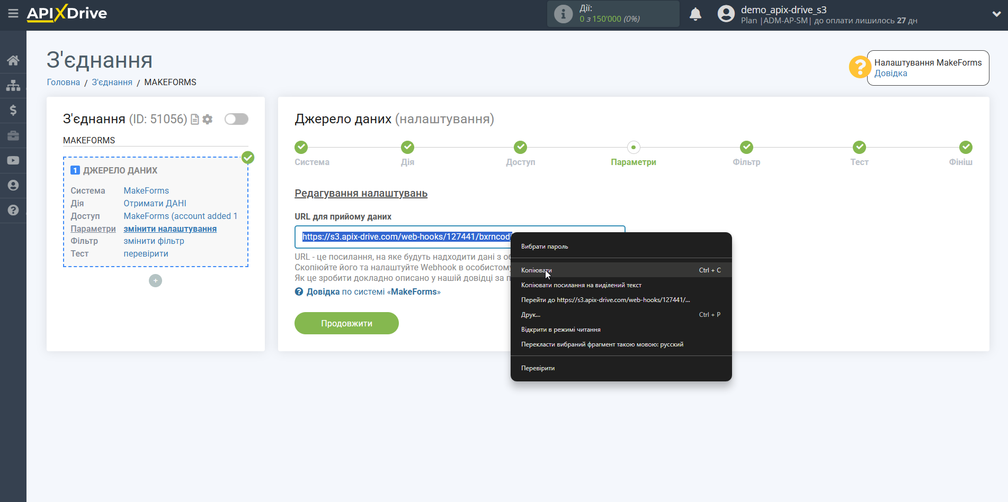Open the notifications bell
The width and height of the screenshot is (1008, 502).
tap(695, 14)
